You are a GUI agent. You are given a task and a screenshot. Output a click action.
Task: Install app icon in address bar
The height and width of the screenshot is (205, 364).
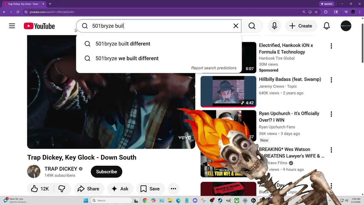pyautogui.click(x=310, y=12)
